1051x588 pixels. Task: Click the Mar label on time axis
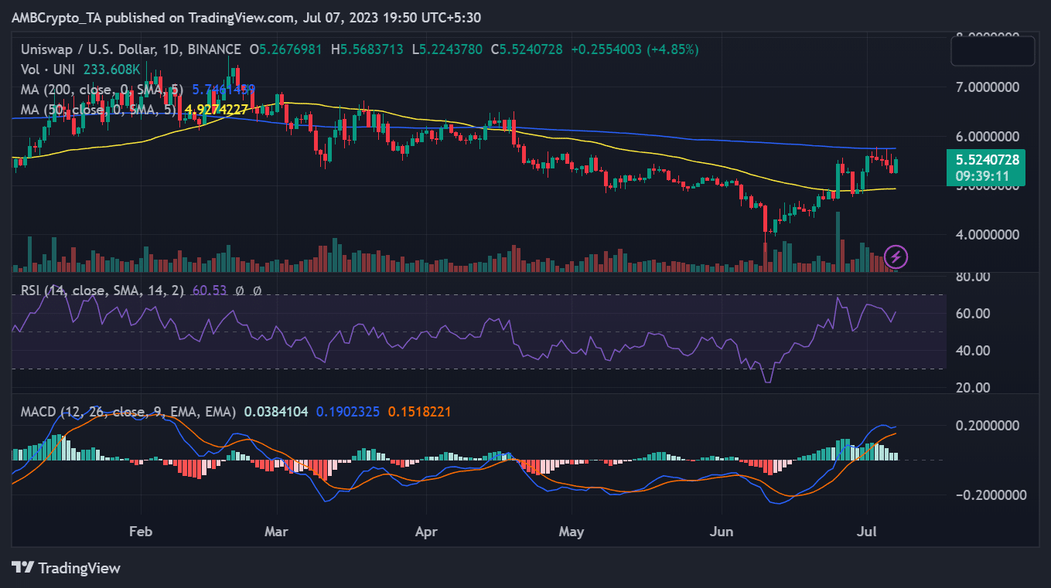pos(276,532)
